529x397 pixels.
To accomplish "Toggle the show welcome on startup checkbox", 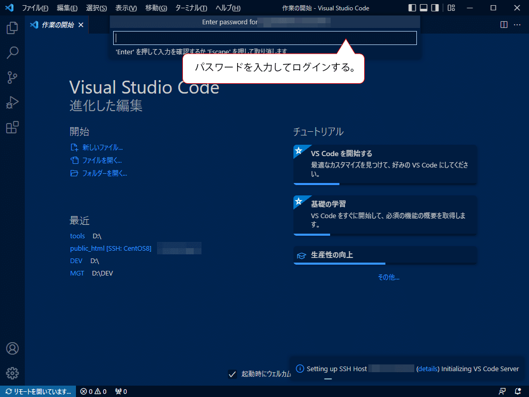I will tap(232, 374).
